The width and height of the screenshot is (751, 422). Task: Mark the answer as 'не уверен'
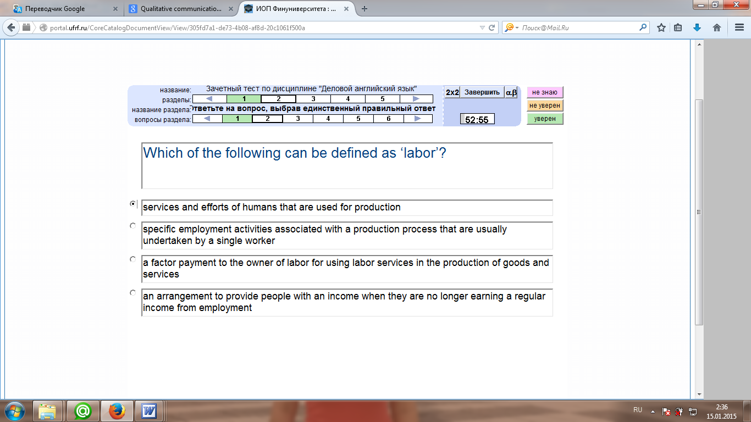coord(545,105)
